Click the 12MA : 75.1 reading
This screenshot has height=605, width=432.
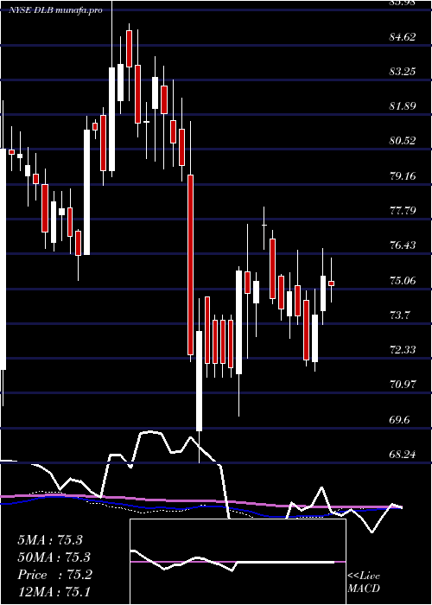pos(54,592)
